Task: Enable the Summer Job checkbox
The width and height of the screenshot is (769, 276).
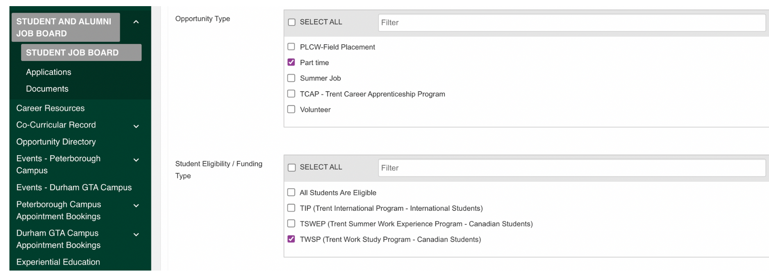Action: click(x=291, y=78)
